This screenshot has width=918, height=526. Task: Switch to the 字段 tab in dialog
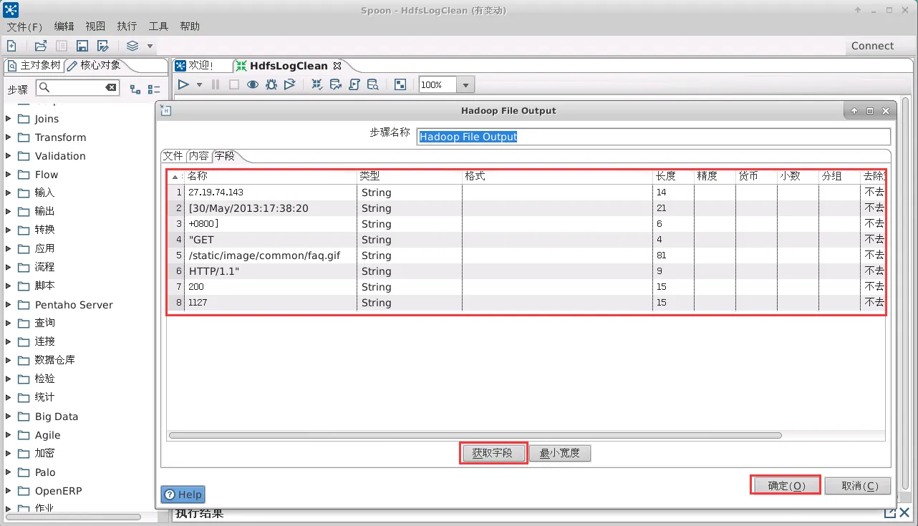point(225,156)
